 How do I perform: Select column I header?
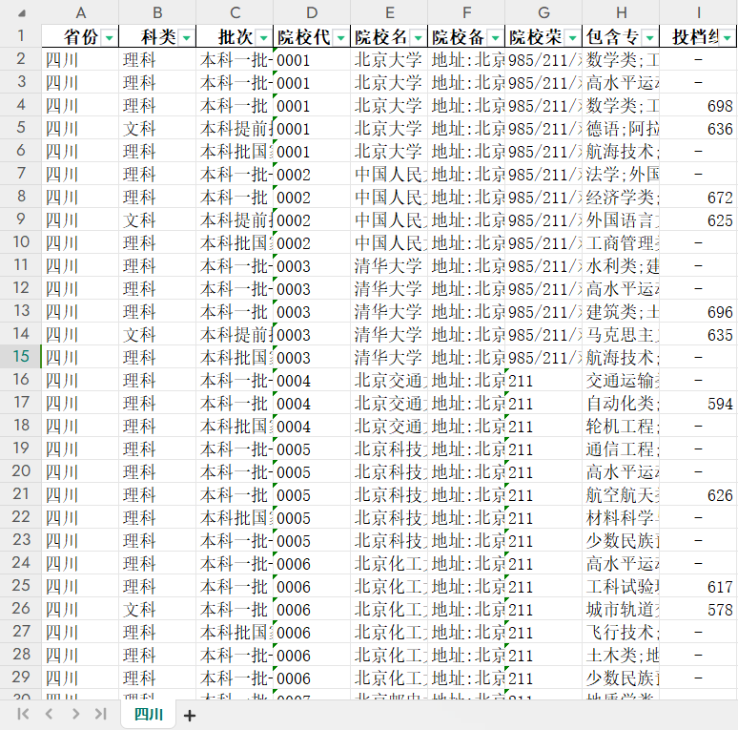(699, 12)
